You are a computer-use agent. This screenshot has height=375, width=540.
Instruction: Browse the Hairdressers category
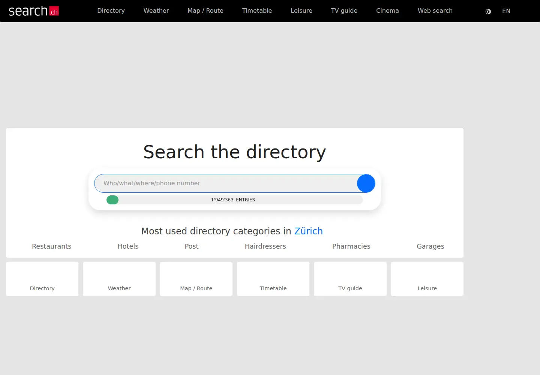(265, 246)
